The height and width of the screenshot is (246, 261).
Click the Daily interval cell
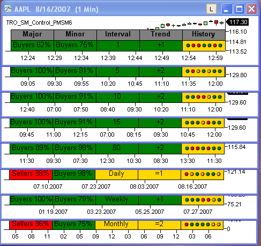tap(116, 174)
